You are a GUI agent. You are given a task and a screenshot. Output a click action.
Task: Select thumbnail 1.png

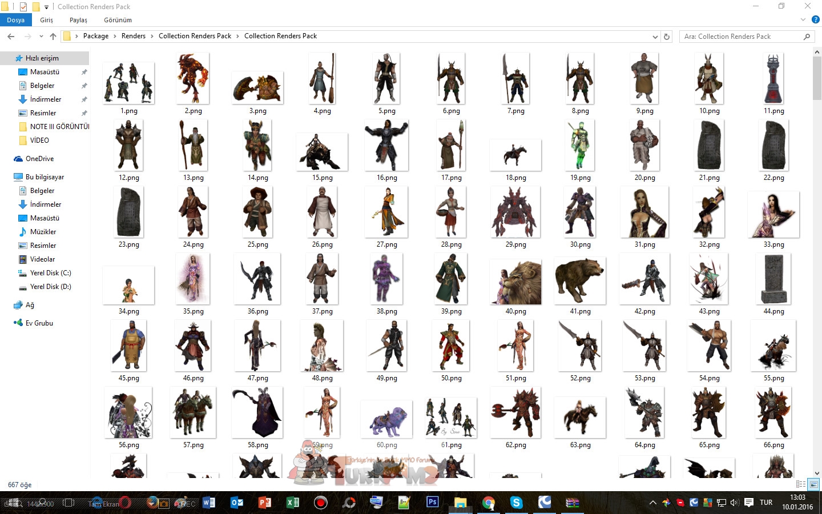128,83
